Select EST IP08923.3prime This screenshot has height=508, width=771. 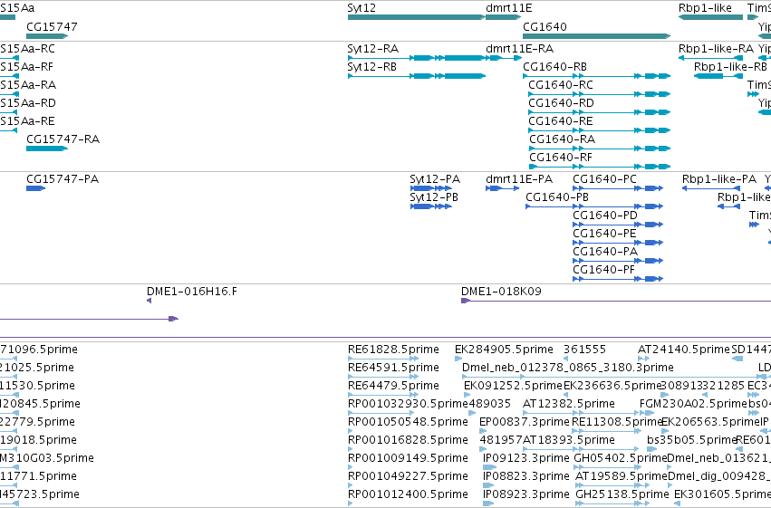(526, 494)
